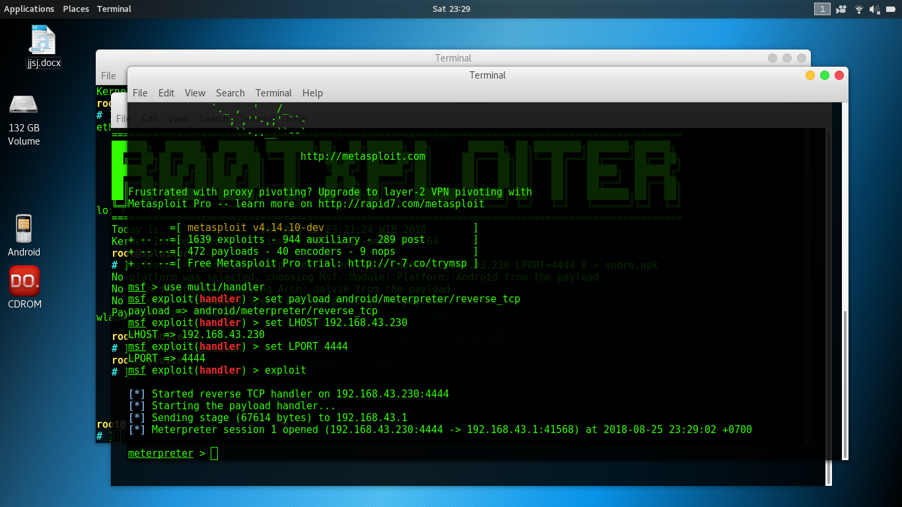Open Edit menu in front Terminal
902x507 pixels.
(166, 93)
